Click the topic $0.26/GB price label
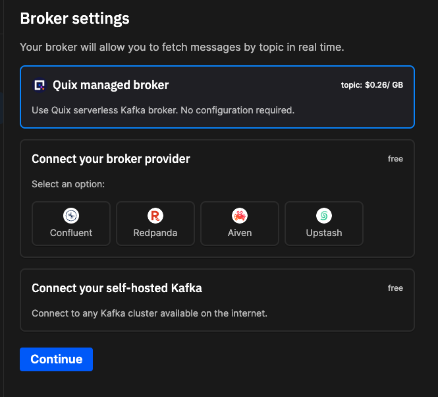 click(371, 85)
